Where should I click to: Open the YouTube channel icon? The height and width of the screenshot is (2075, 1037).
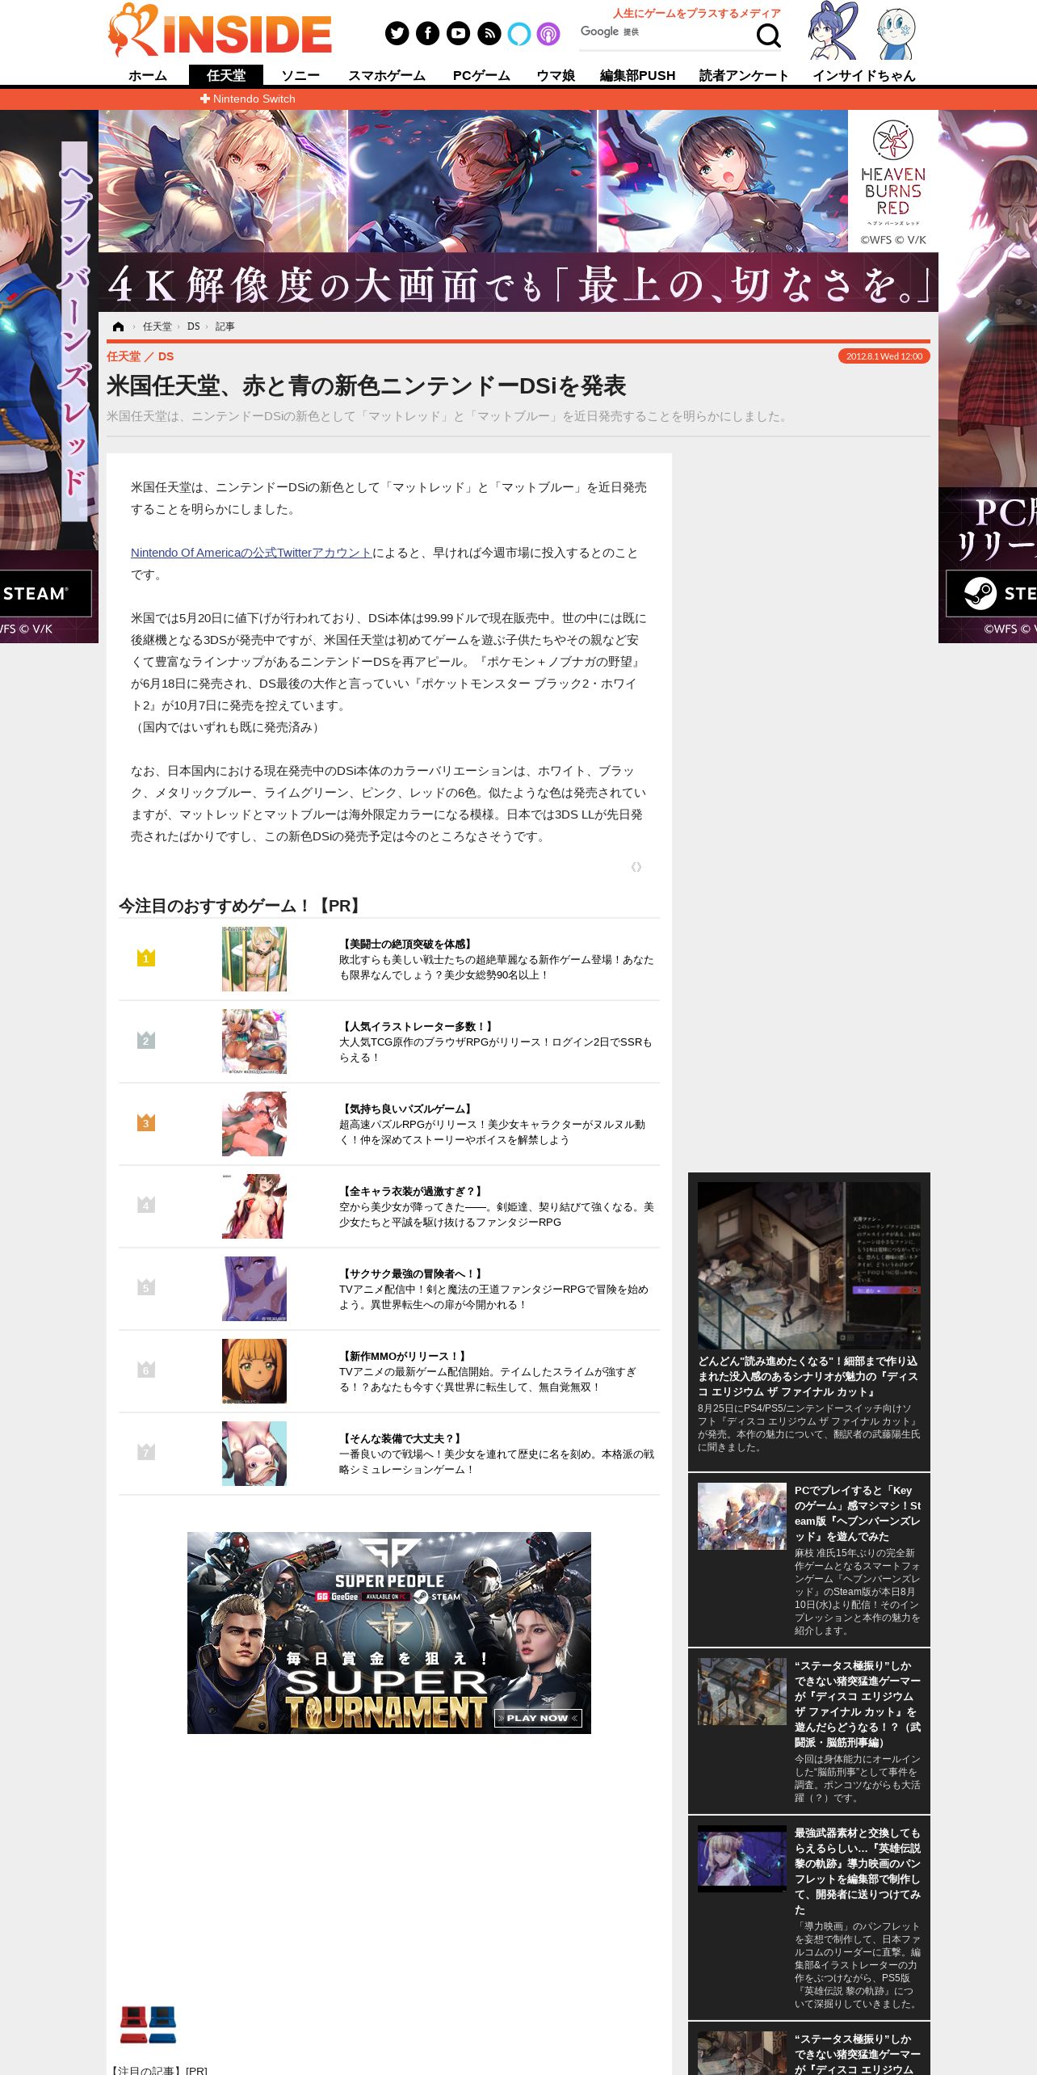(x=458, y=33)
